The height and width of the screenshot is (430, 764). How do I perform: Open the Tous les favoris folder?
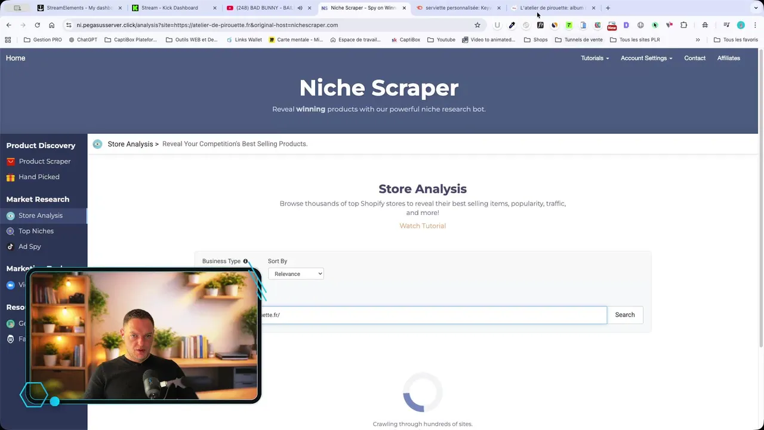click(735, 40)
